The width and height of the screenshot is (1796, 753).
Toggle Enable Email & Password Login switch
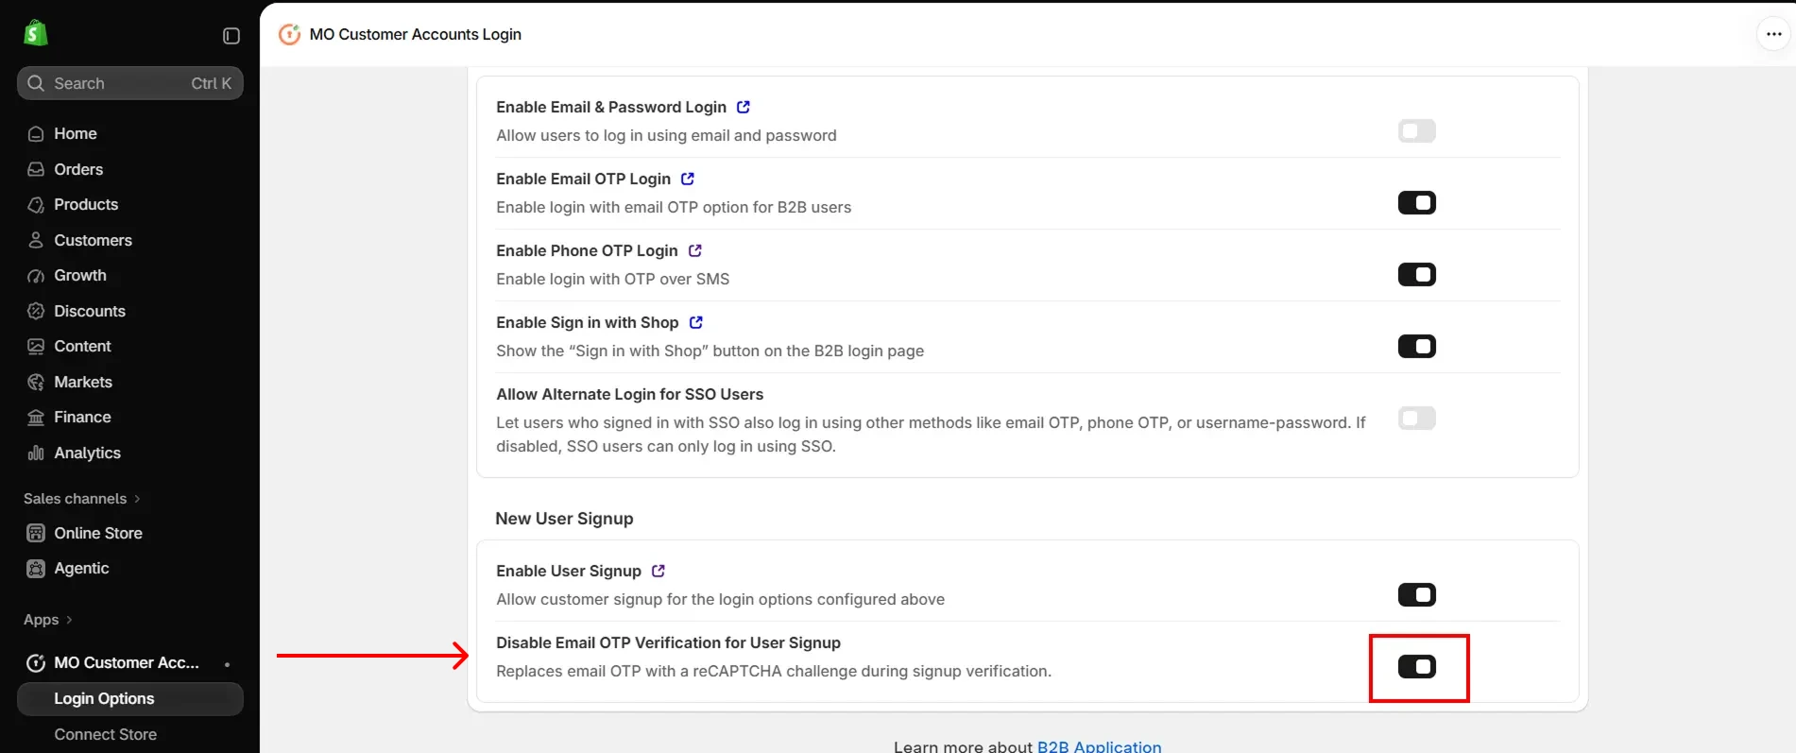click(1416, 130)
